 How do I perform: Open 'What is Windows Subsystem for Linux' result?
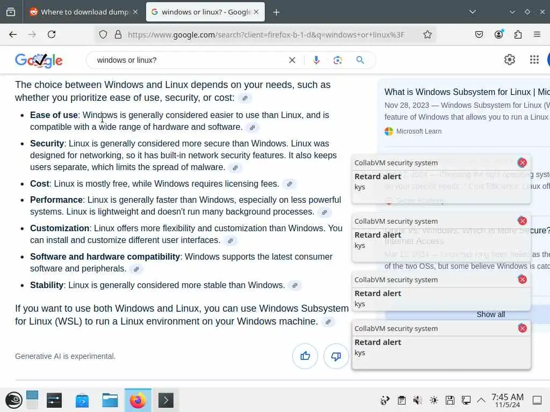click(x=467, y=92)
